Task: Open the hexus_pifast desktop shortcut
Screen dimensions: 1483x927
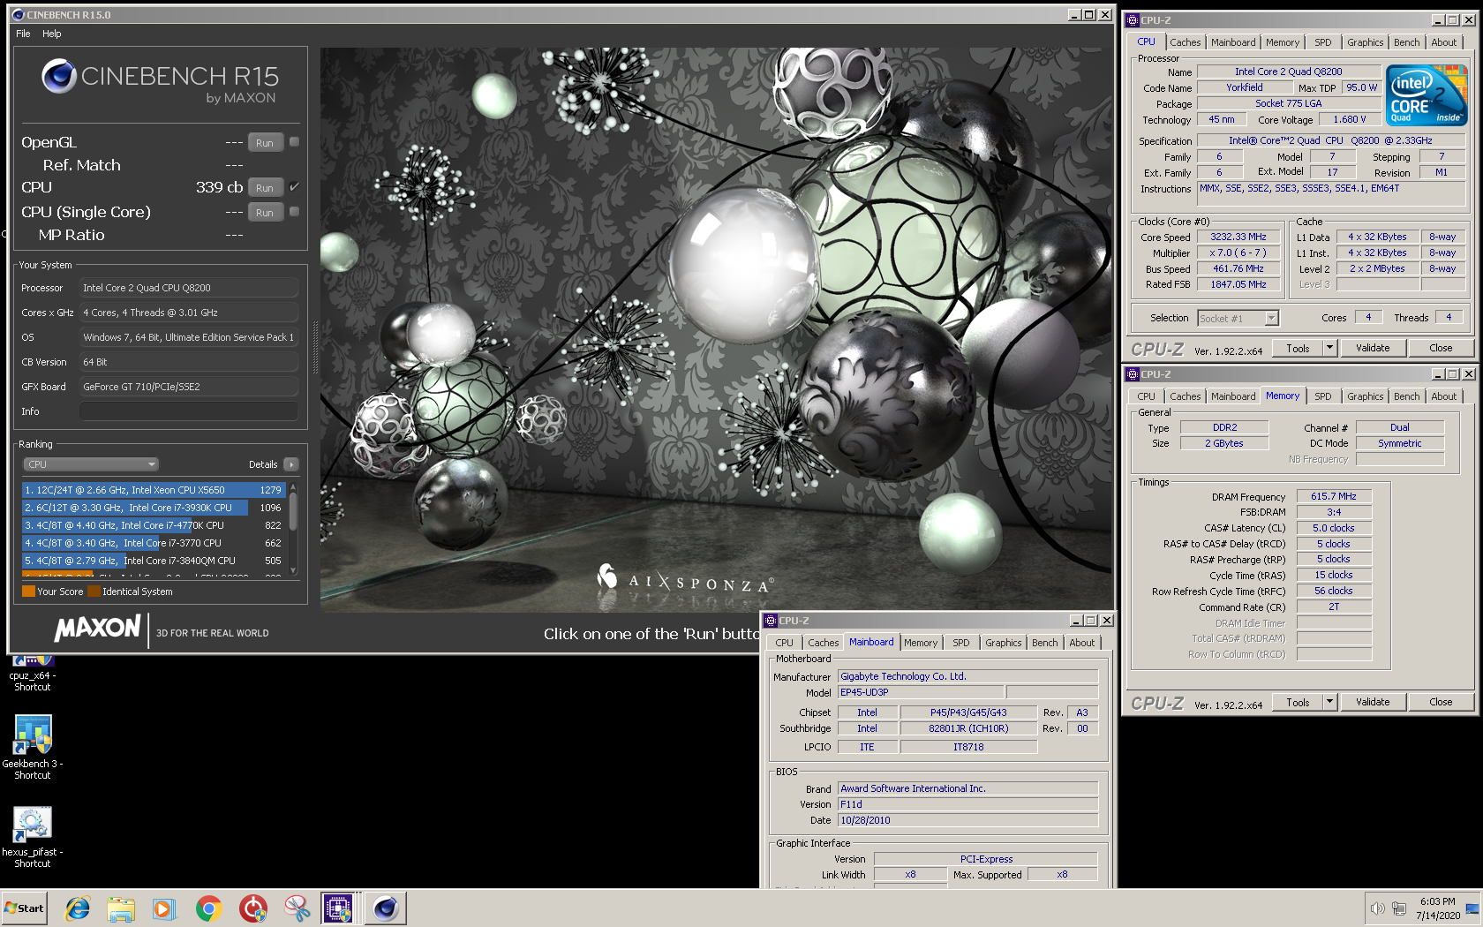Action: click(33, 837)
